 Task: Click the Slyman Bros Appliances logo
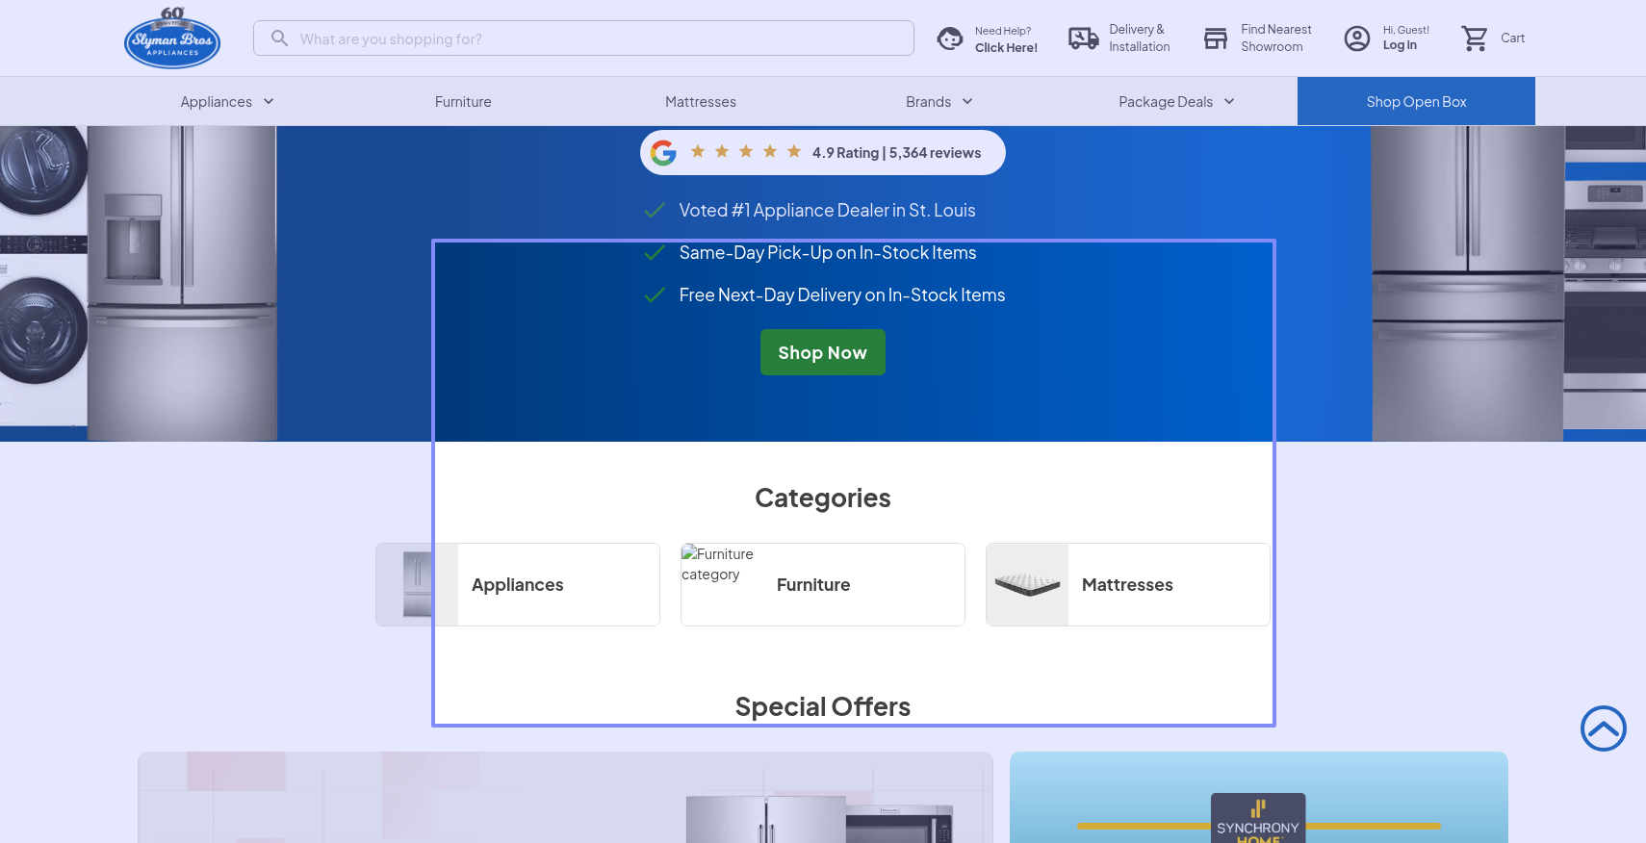coord(172,38)
